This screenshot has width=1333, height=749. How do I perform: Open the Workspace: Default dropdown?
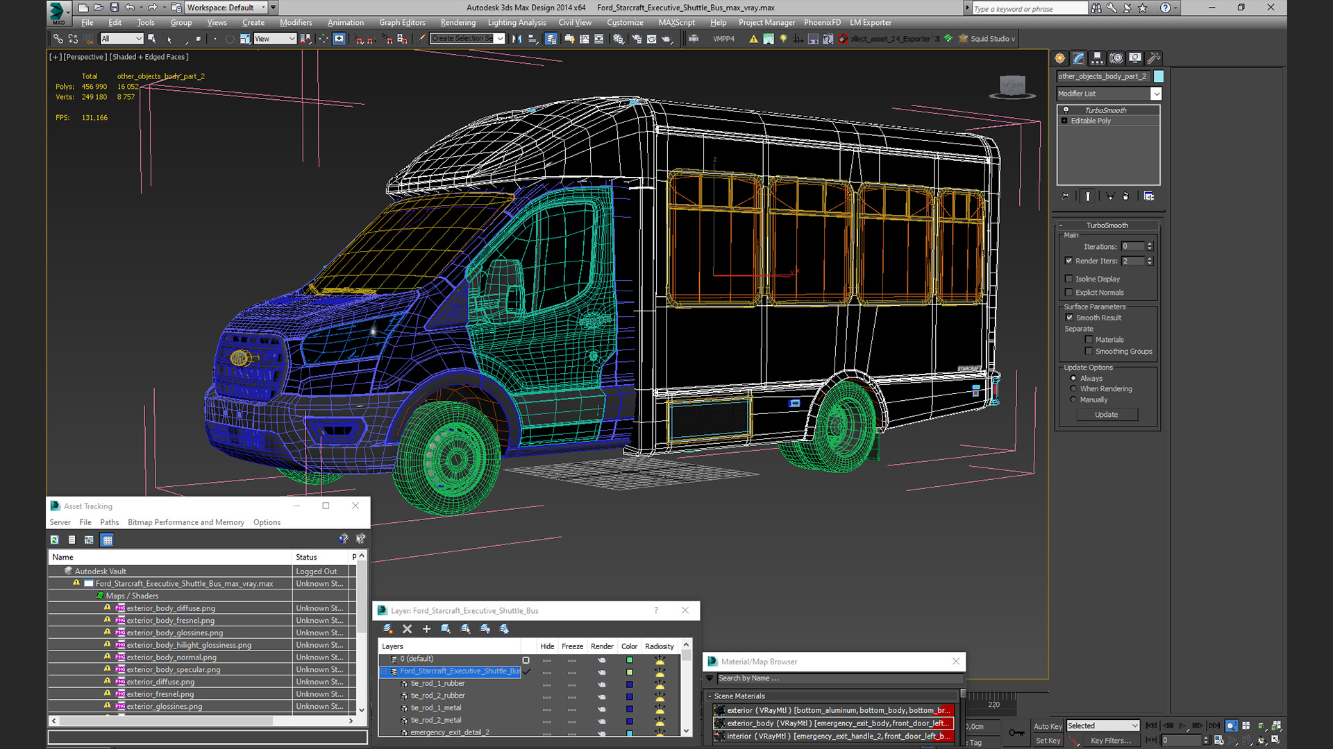click(x=226, y=8)
